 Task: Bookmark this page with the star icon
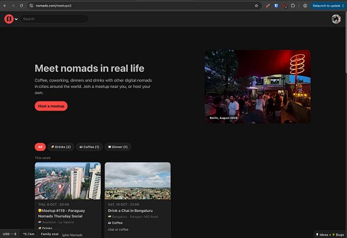coord(256,6)
